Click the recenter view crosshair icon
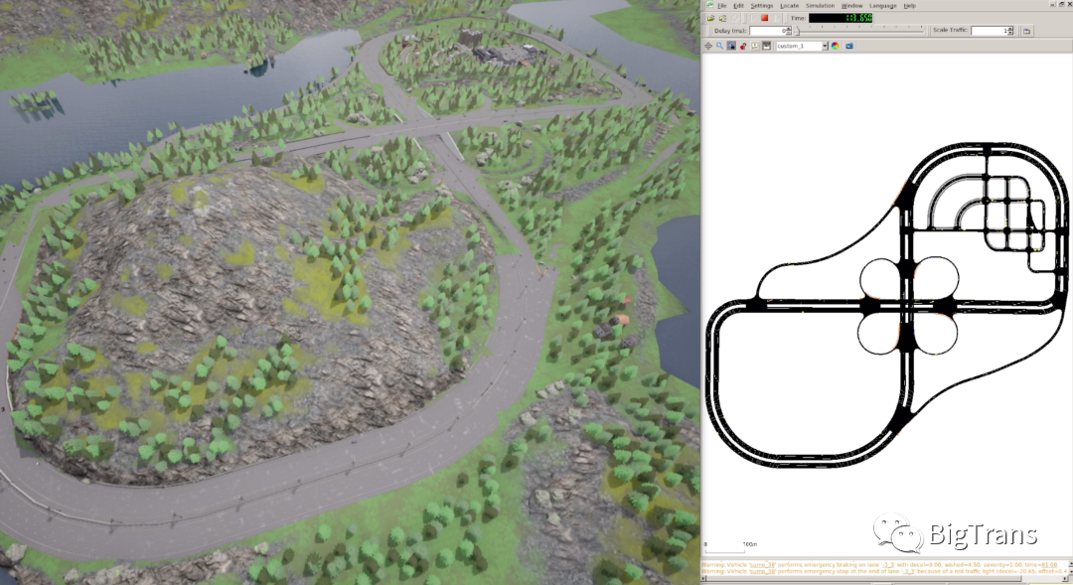 coord(708,46)
